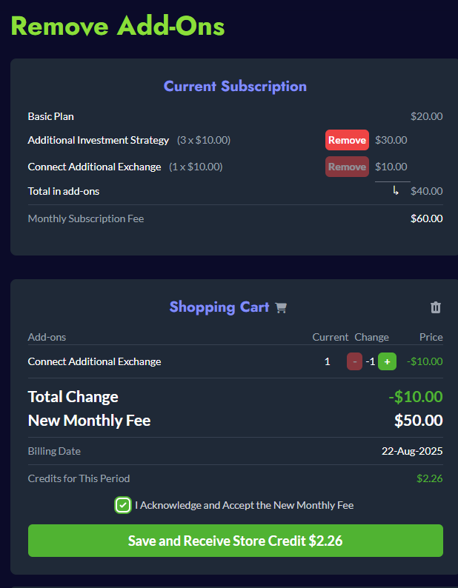Image resolution: width=458 pixels, height=588 pixels.
Task: Click the billing date 22-Aug-2025
Action: (x=412, y=451)
